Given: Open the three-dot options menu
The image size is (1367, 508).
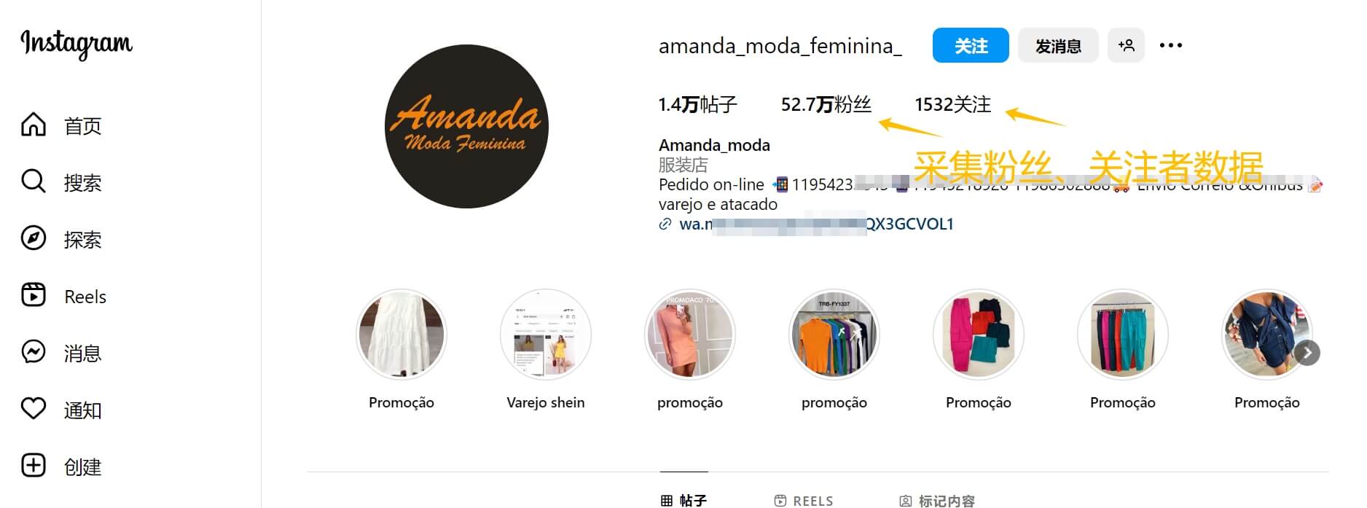Looking at the screenshot, I should 1170,45.
